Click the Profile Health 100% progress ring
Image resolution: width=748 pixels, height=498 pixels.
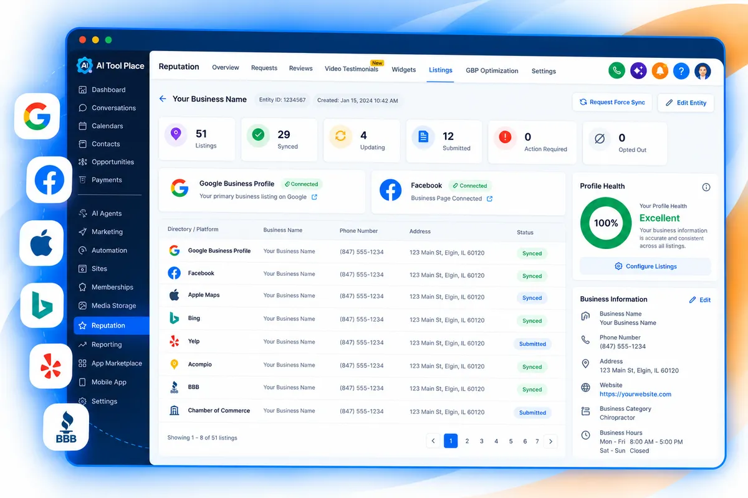pyautogui.click(x=606, y=223)
